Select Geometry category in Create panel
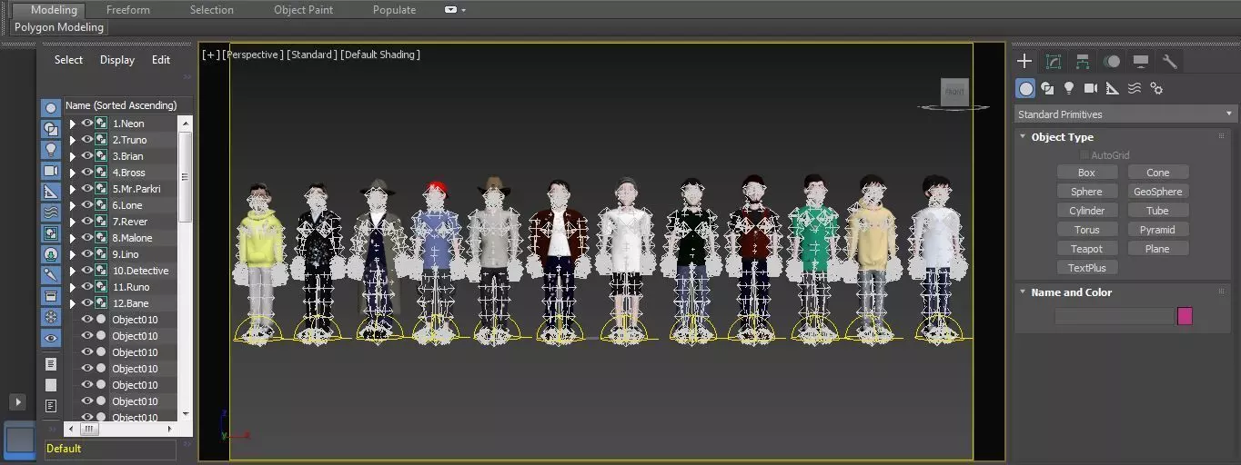The width and height of the screenshot is (1241, 465). pyautogui.click(x=1026, y=88)
